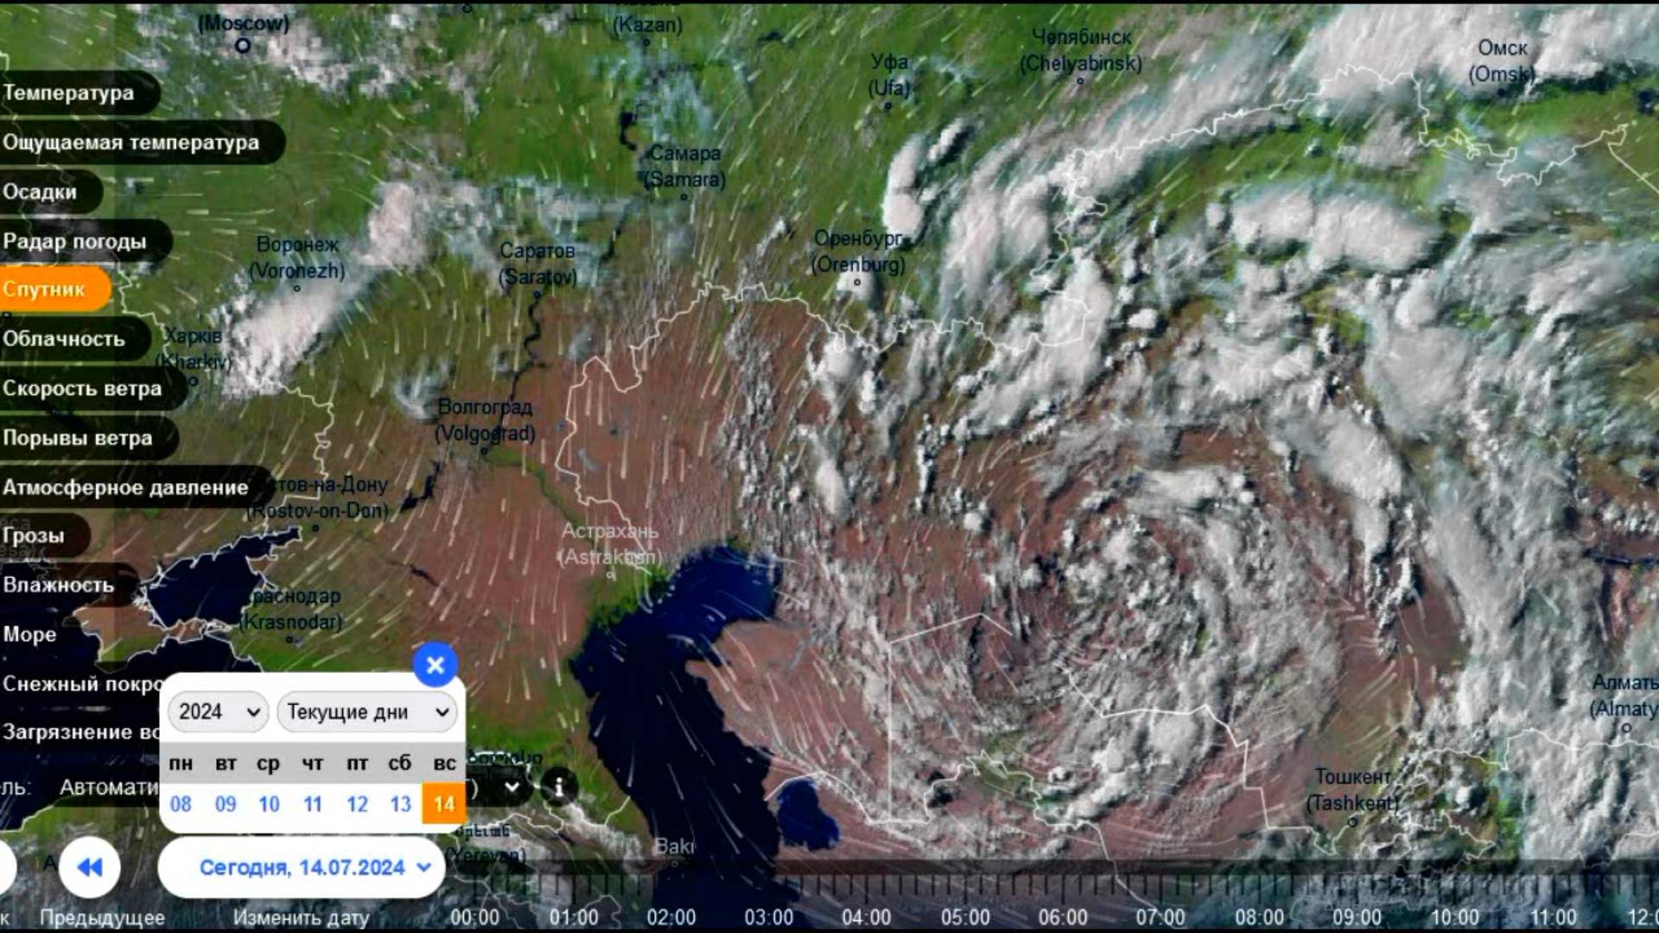
Task: Select day 13 in the calendar
Action: [400, 804]
